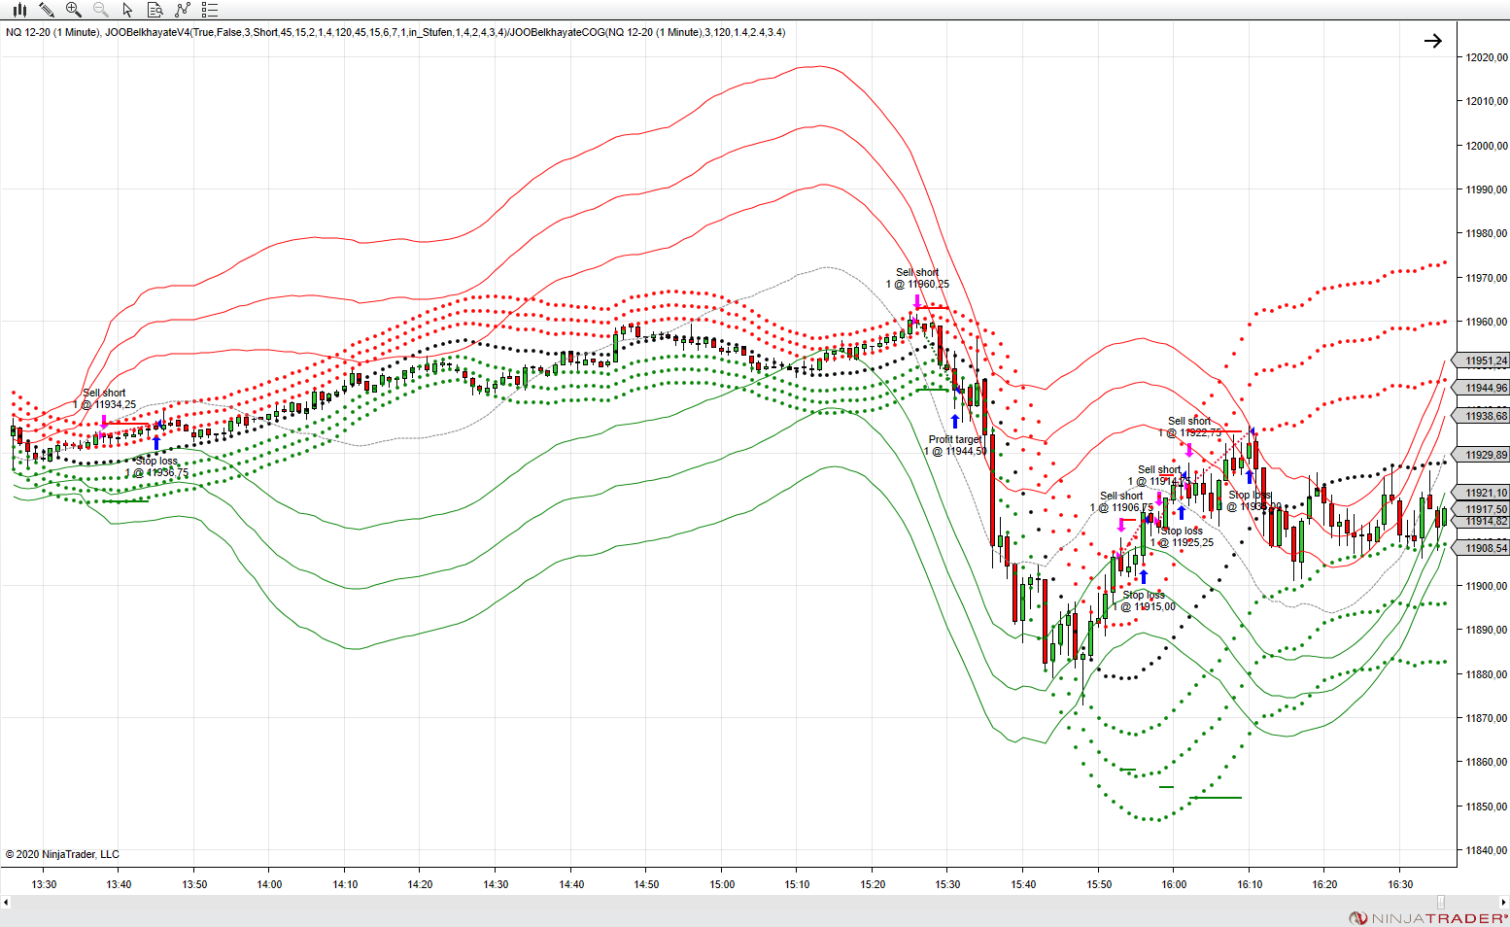Choose the arrow cursor pointer tool
The width and height of the screenshot is (1510, 927).
click(x=127, y=10)
